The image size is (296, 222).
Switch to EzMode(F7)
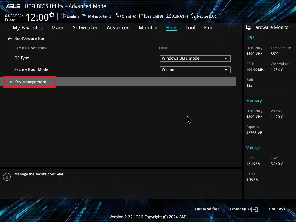(243, 209)
